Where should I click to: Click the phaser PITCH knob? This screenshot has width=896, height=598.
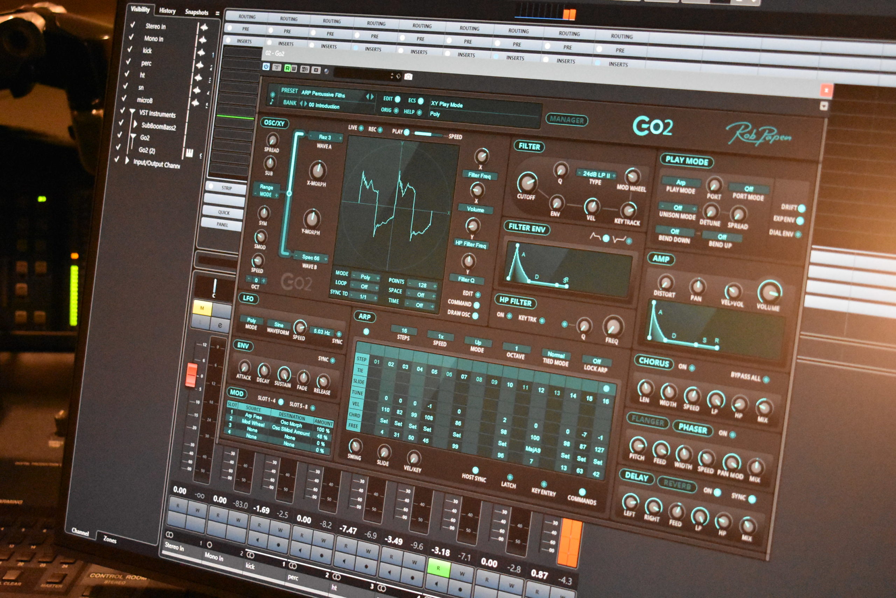[637, 446]
